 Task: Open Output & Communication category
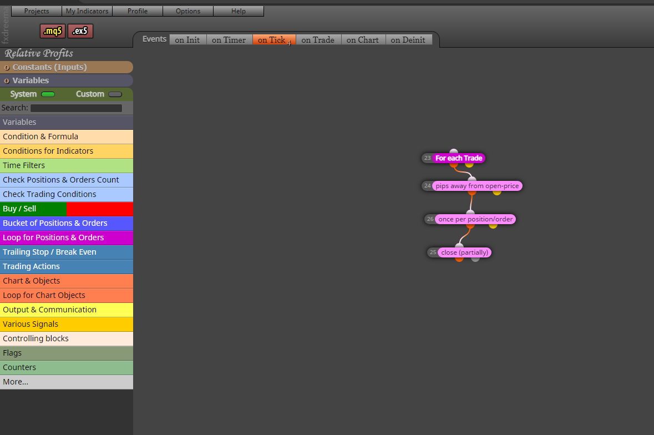[67, 310]
